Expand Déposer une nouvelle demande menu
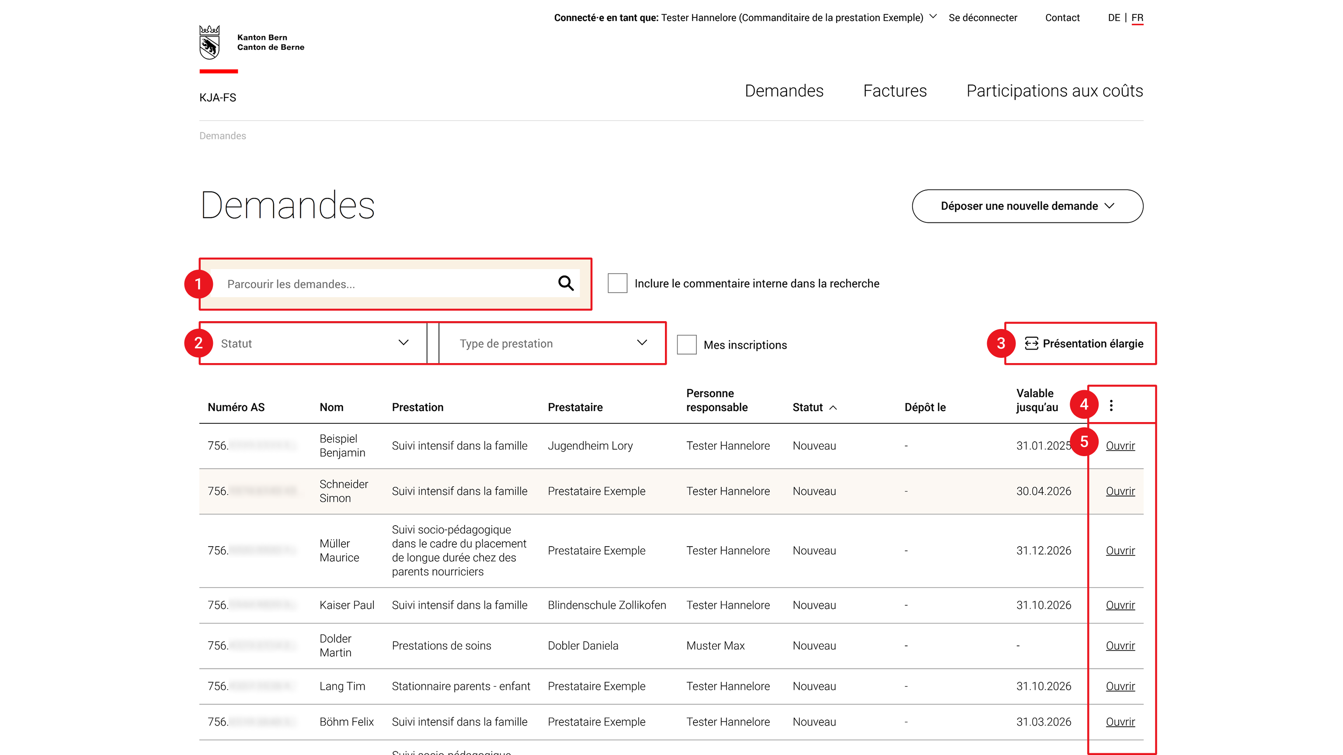The height and width of the screenshot is (755, 1343). point(1027,206)
